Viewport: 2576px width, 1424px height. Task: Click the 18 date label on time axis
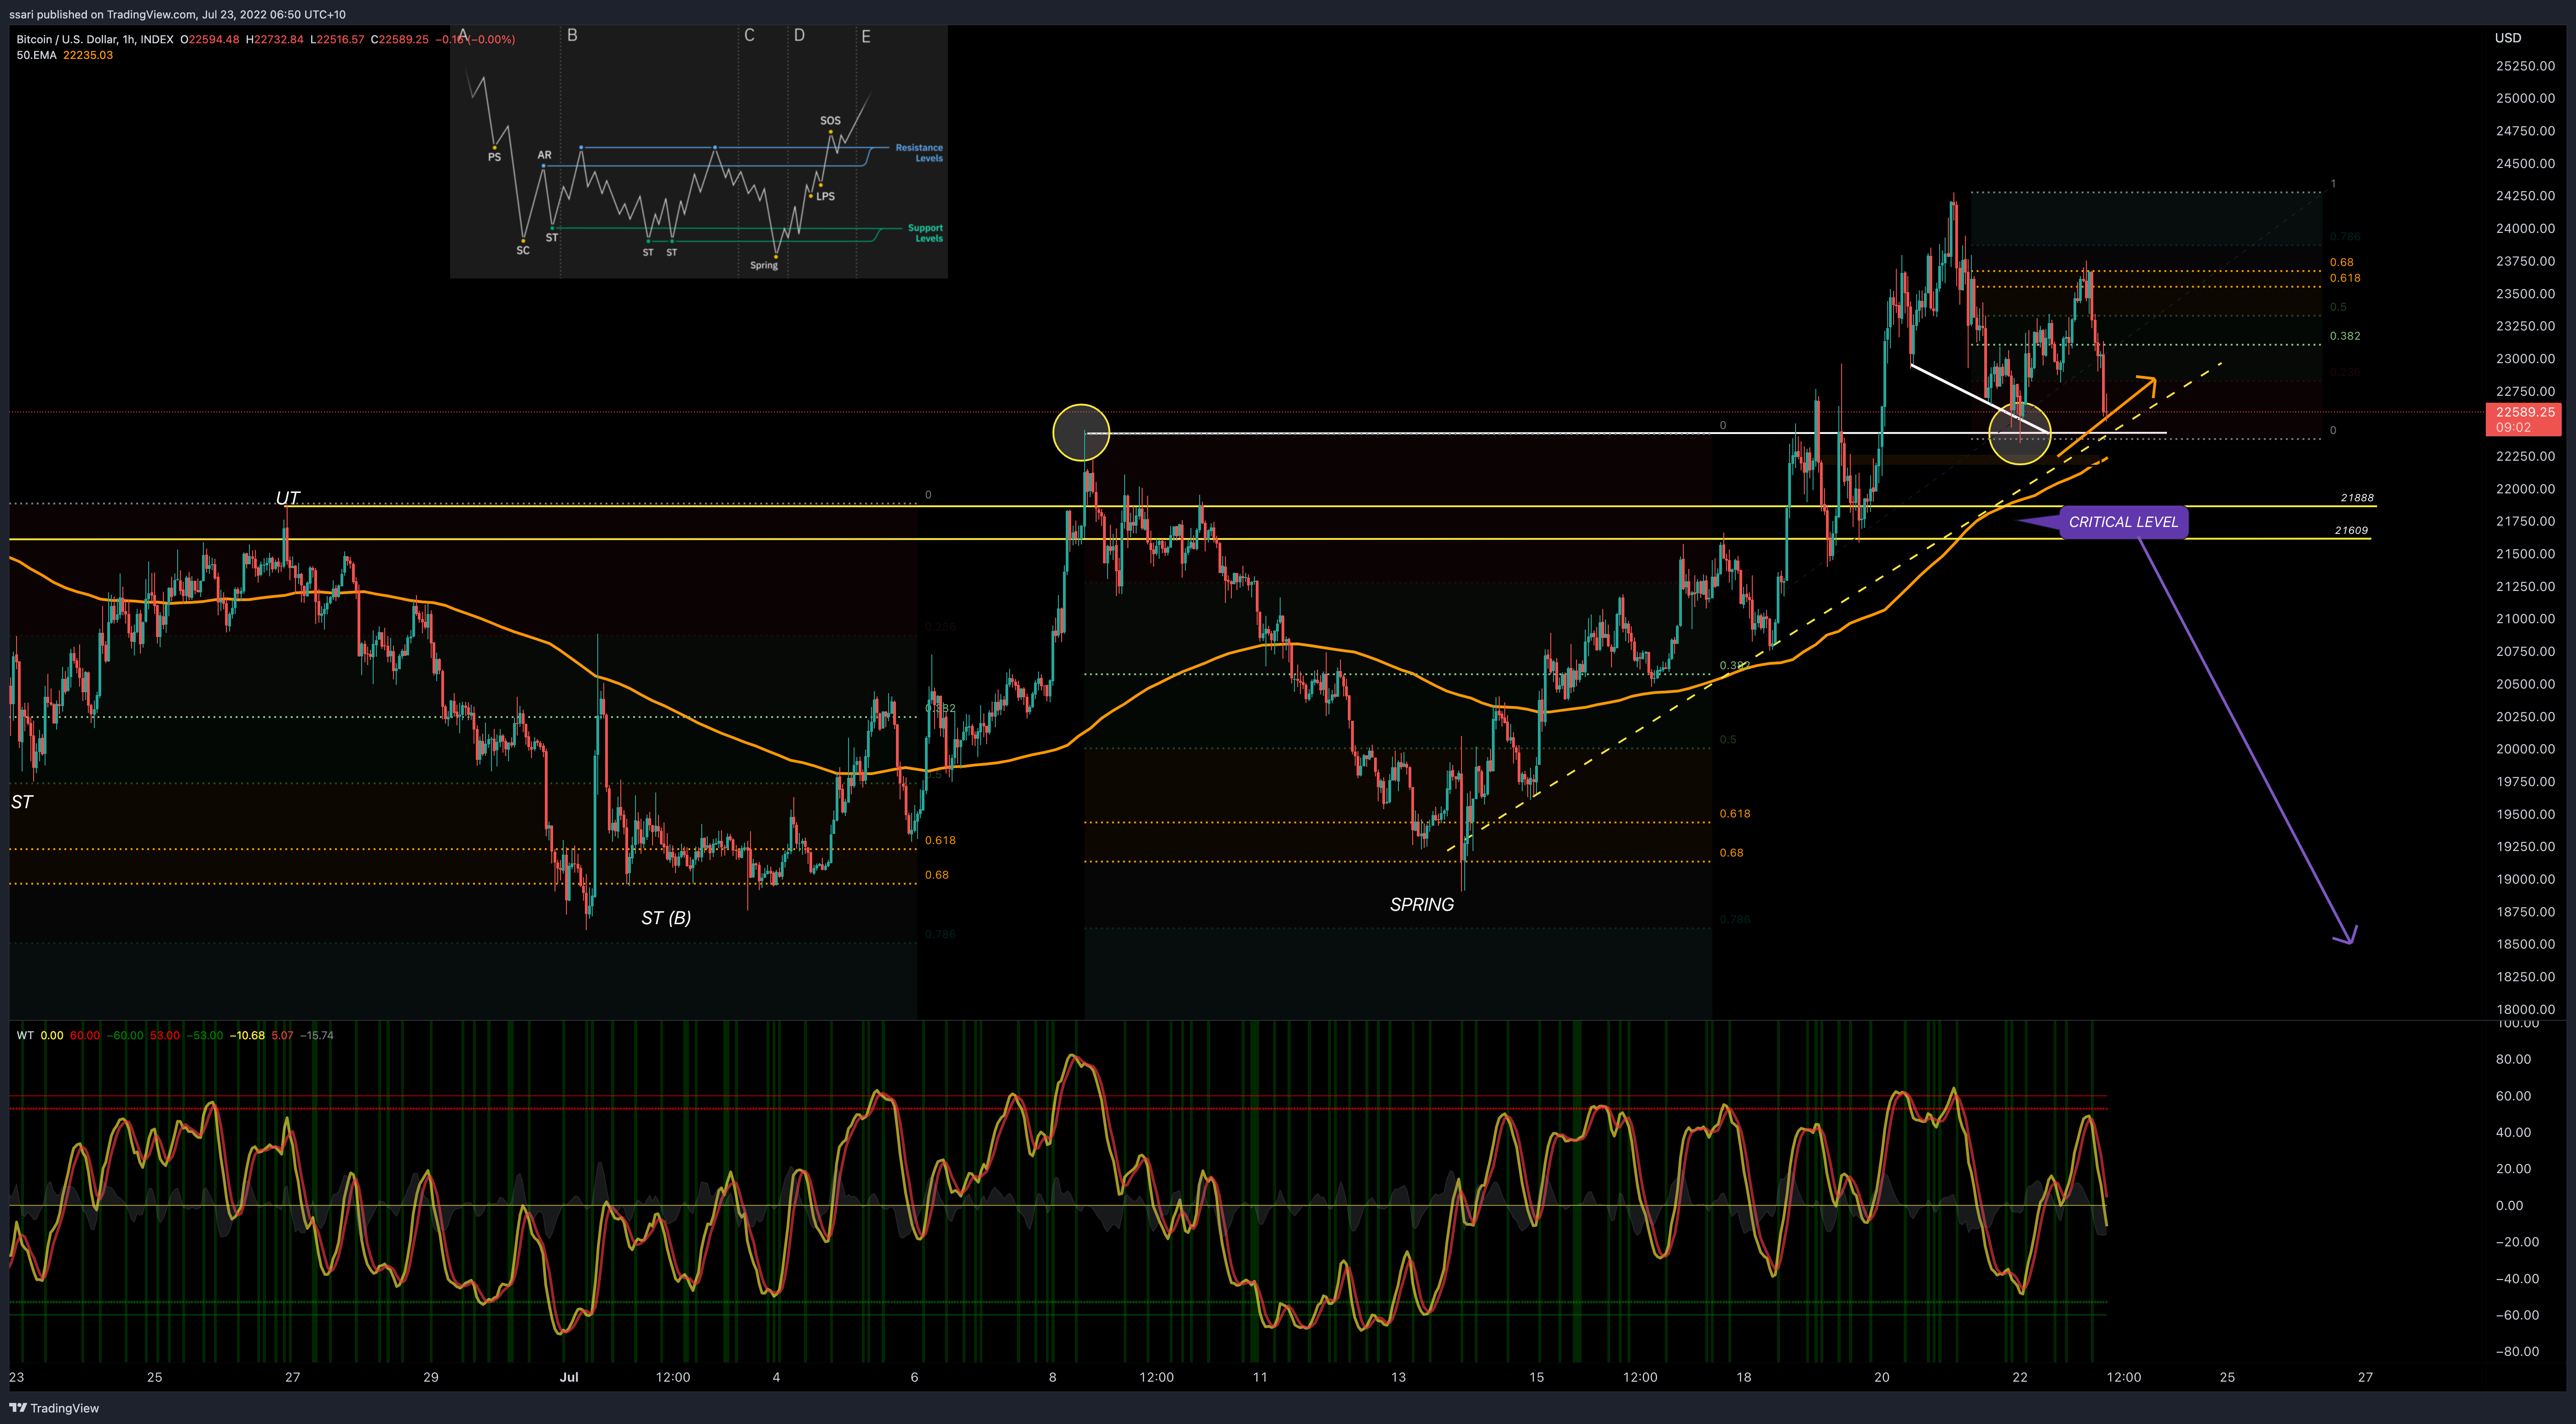pyautogui.click(x=1744, y=1377)
